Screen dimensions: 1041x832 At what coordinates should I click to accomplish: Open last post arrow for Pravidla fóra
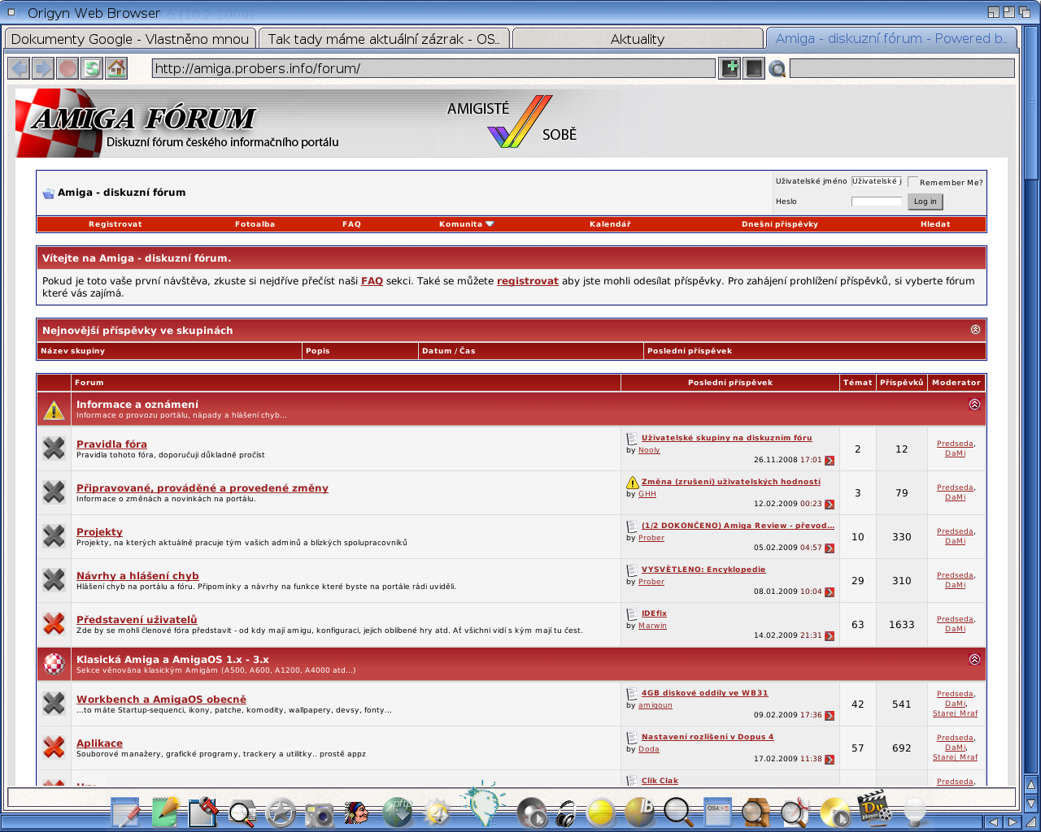click(830, 461)
